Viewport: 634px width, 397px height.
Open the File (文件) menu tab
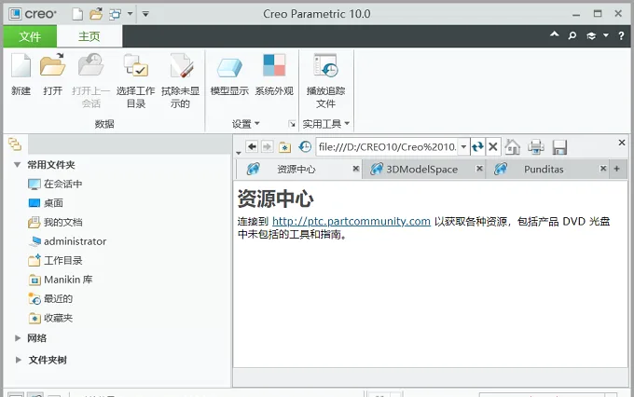30,36
